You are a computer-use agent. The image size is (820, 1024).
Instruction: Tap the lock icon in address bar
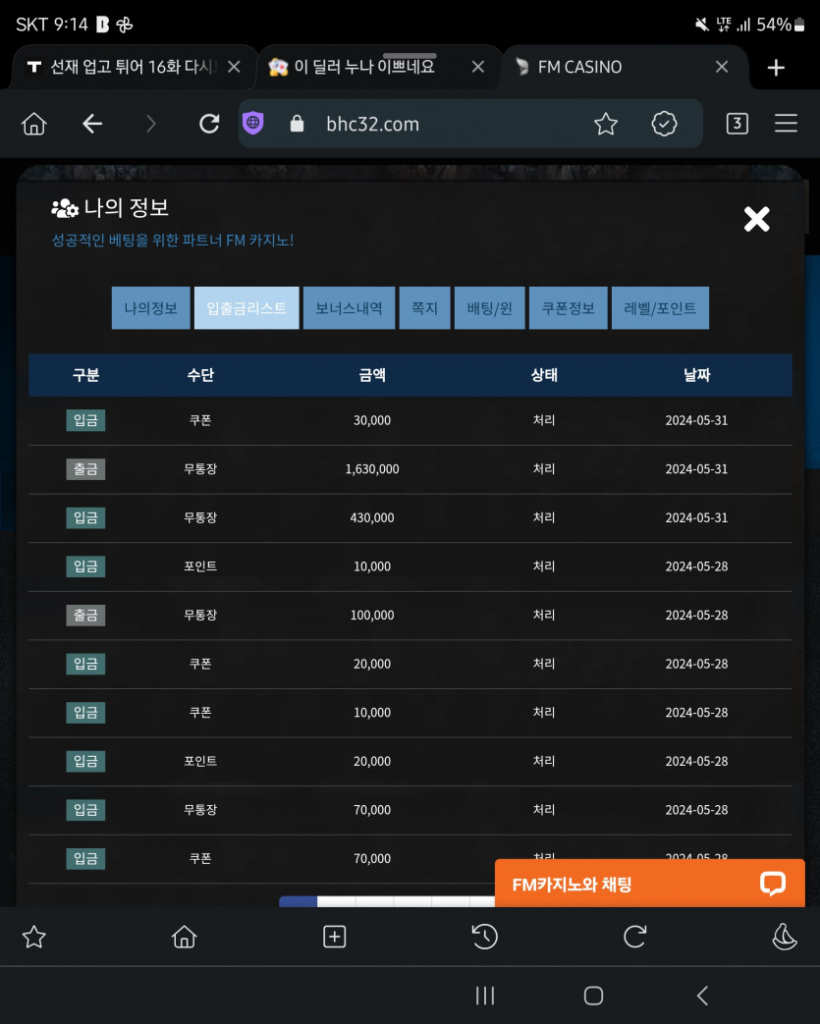coord(297,124)
